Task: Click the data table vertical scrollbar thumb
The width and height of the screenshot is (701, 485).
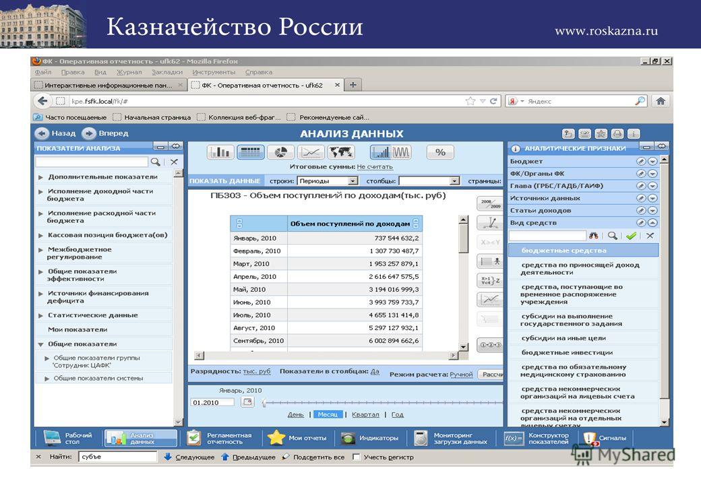Action: click(x=464, y=239)
